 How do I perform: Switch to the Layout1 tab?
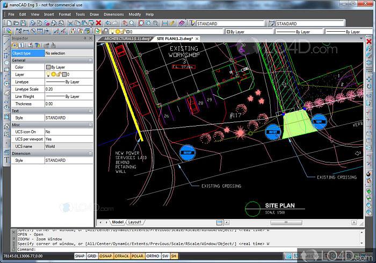(134, 222)
